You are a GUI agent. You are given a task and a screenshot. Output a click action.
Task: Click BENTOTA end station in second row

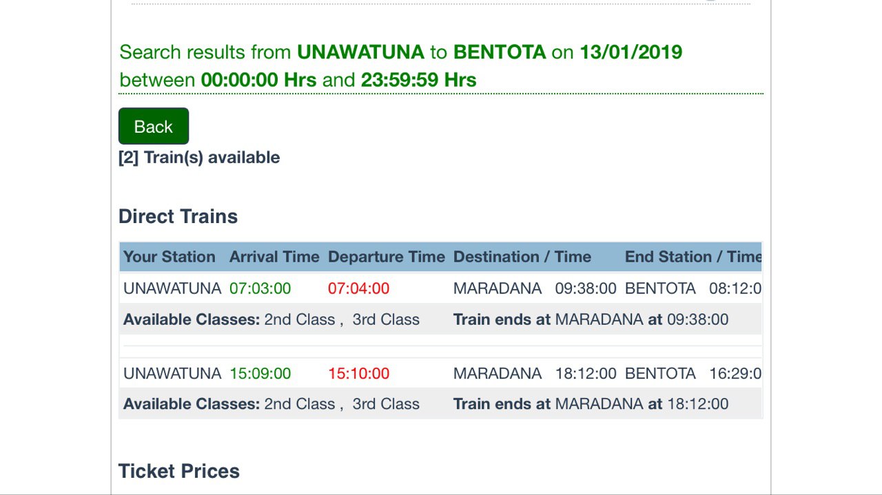click(x=660, y=373)
